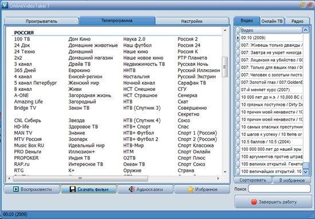Select 10.5 баллов / 10.5 (2004) video
The image size is (315, 219).
point(271,142)
